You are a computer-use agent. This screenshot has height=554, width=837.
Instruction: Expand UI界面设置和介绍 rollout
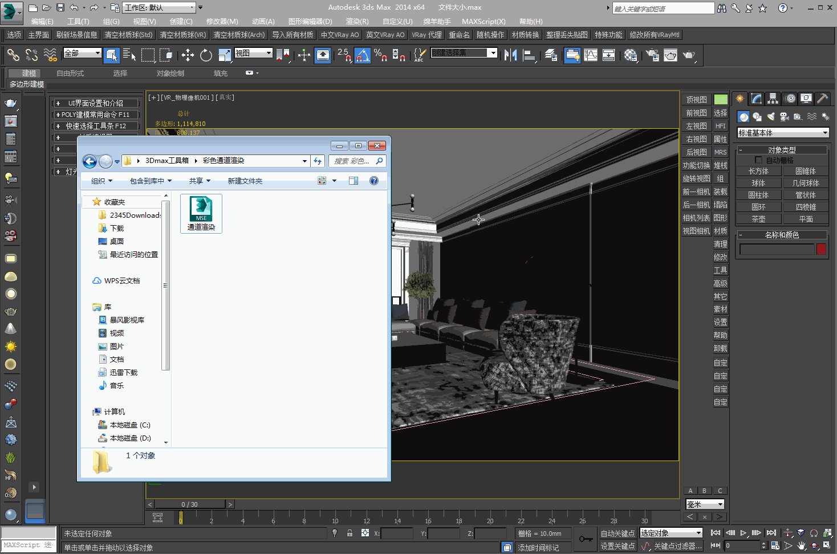pyautogui.click(x=95, y=103)
